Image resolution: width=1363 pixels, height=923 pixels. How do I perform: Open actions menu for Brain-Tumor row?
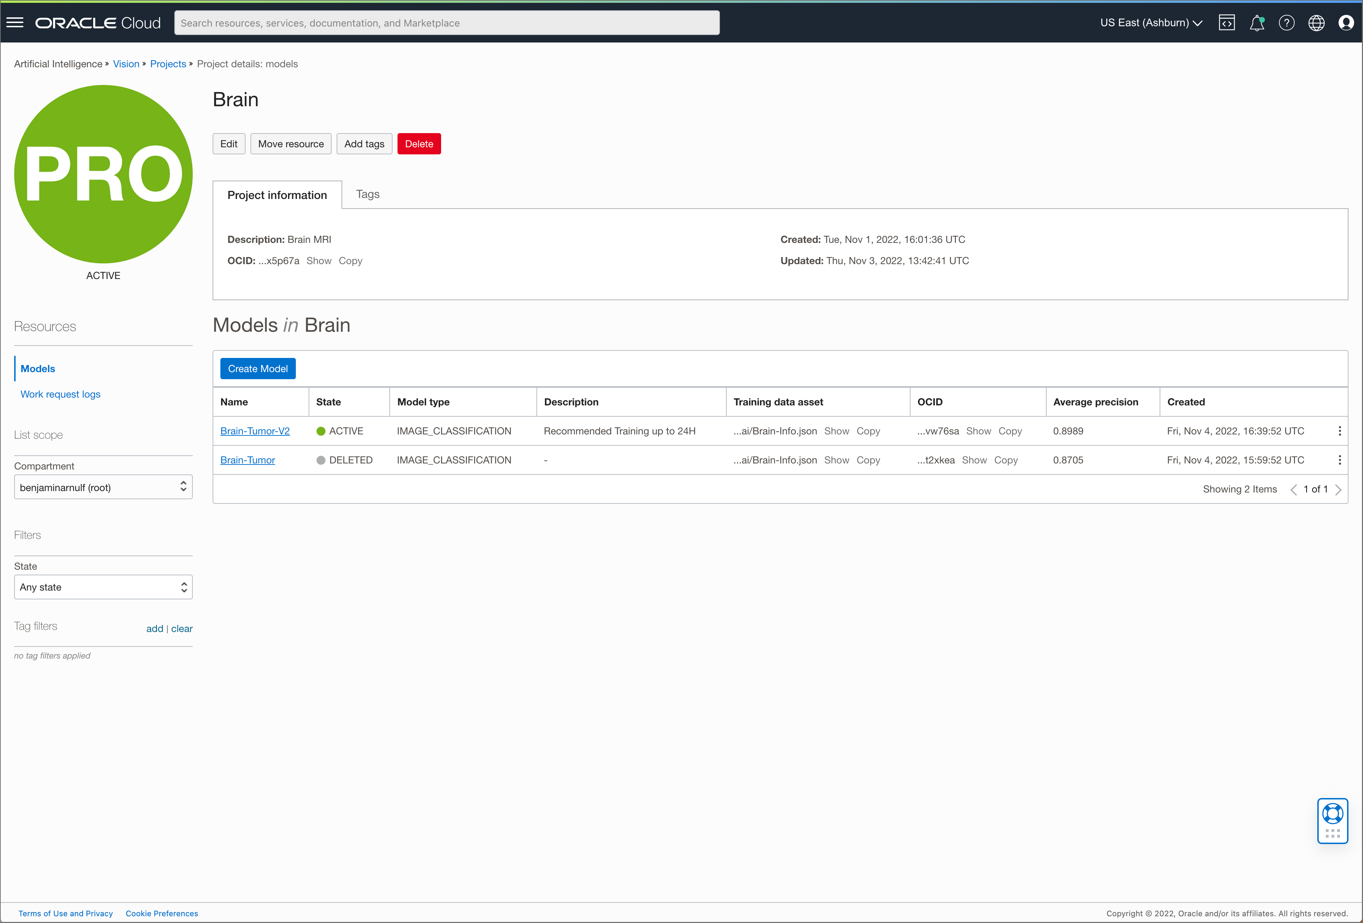(1340, 460)
